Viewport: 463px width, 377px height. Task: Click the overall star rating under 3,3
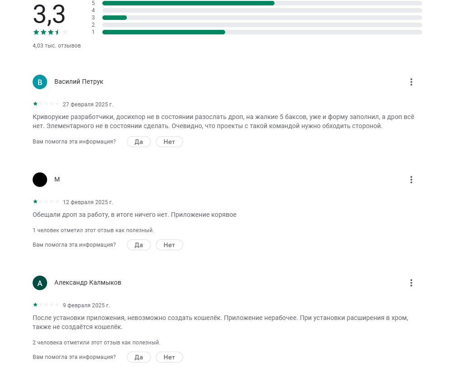[50, 32]
